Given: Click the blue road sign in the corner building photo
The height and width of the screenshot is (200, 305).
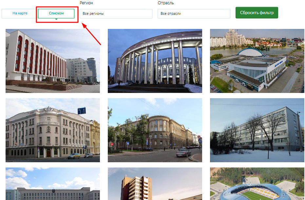Looking at the screenshot, I should (82, 111).
